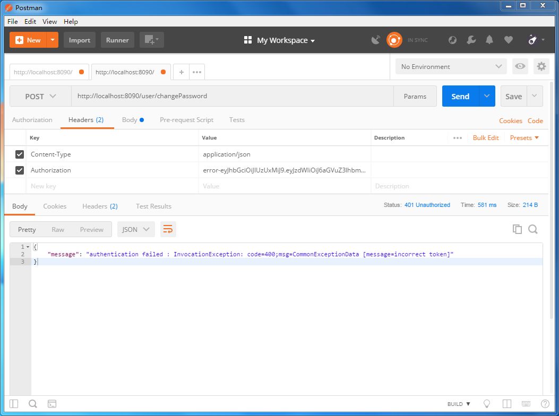Toggle line wrap icon in response
Image resolution: width=559 pixels, height=416 pixels.
(x=168, y=229)
